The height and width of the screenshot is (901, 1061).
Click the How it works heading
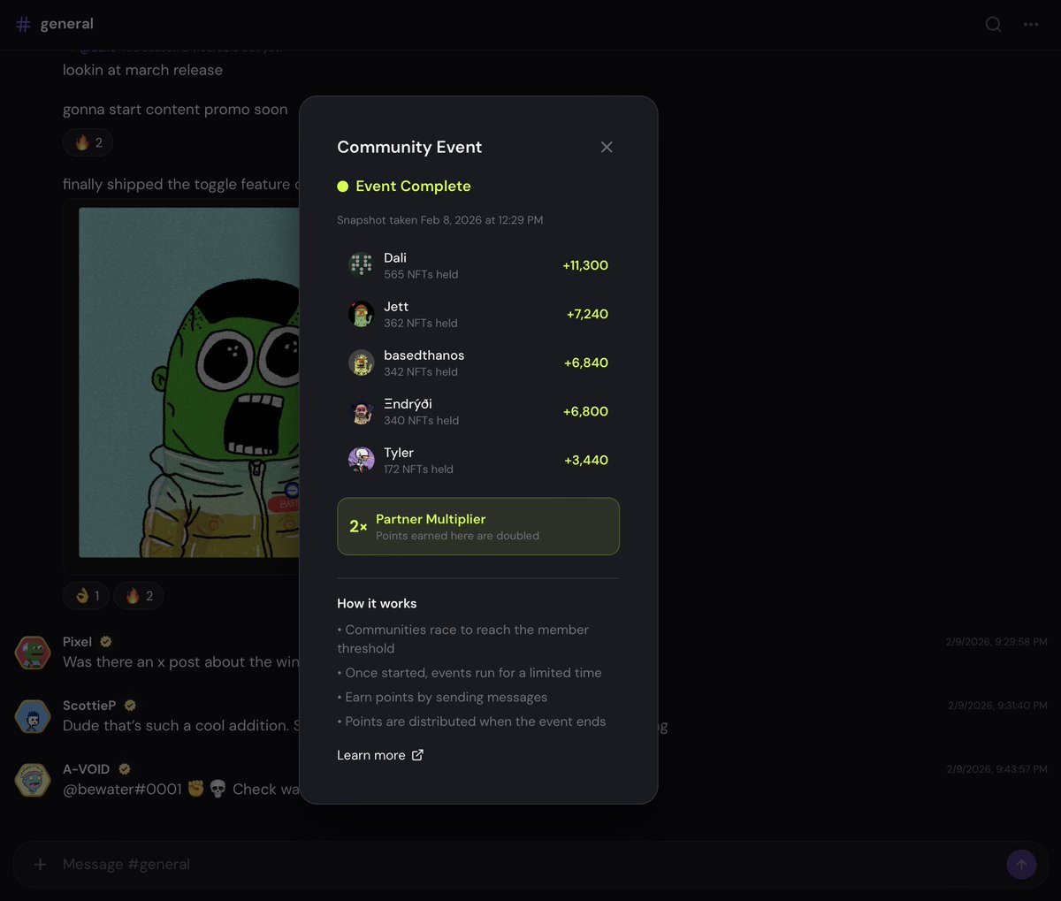tap(377, 603)
